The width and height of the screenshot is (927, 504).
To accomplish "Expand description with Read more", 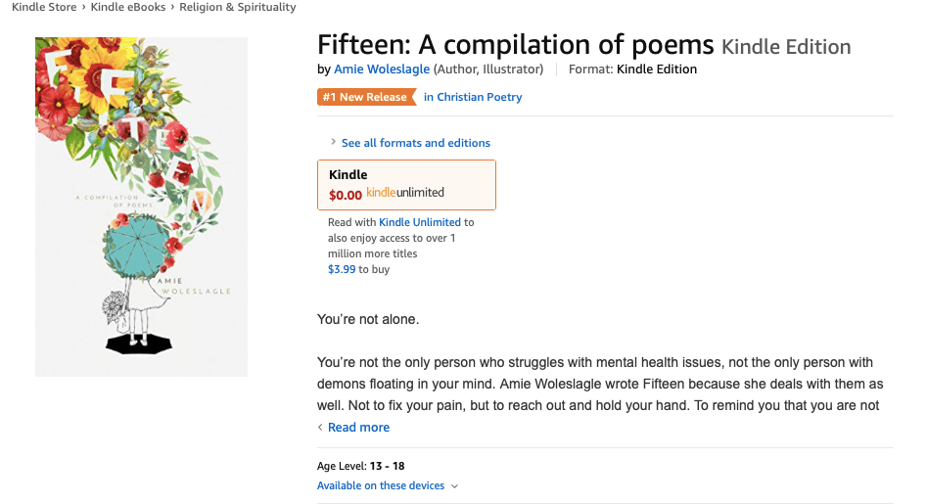I will (x=358, y=428).
